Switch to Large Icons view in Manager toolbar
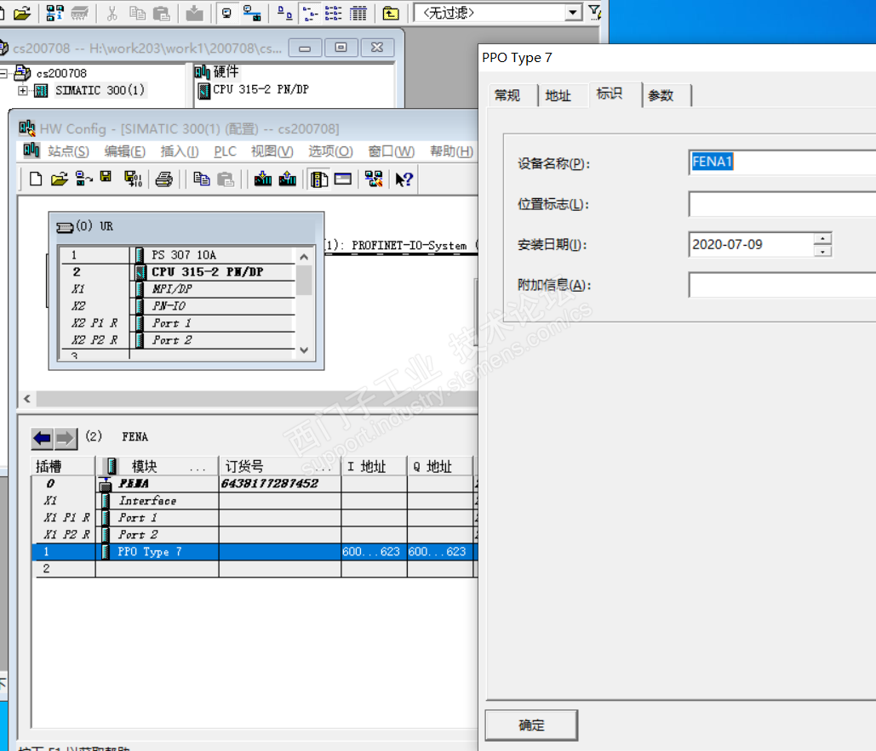This screenshot has height=751, width=876. [285, 13]
